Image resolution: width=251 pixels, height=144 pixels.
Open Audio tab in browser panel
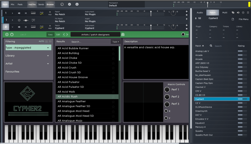[199, 12]
